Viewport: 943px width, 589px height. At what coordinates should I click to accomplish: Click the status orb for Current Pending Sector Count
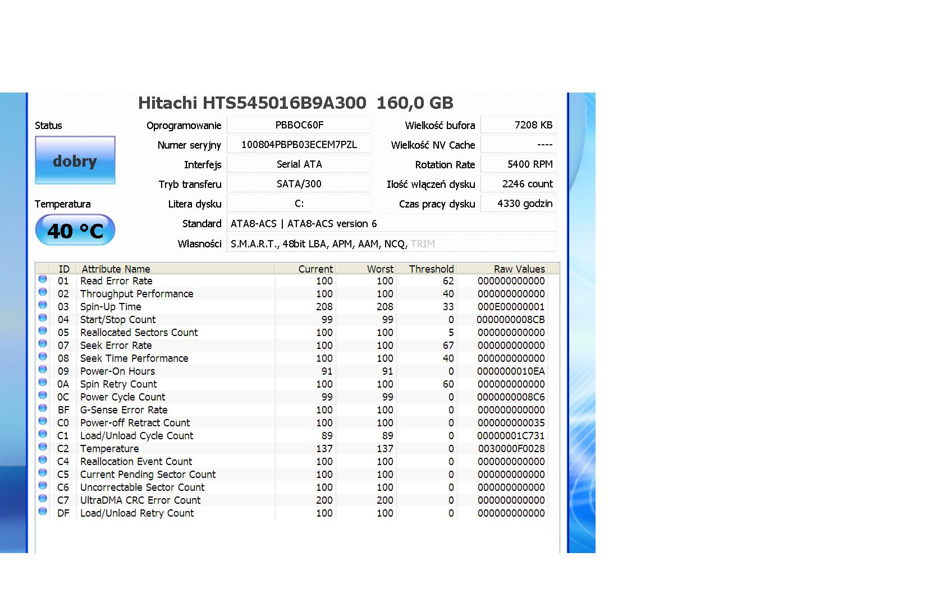point(43,472)
